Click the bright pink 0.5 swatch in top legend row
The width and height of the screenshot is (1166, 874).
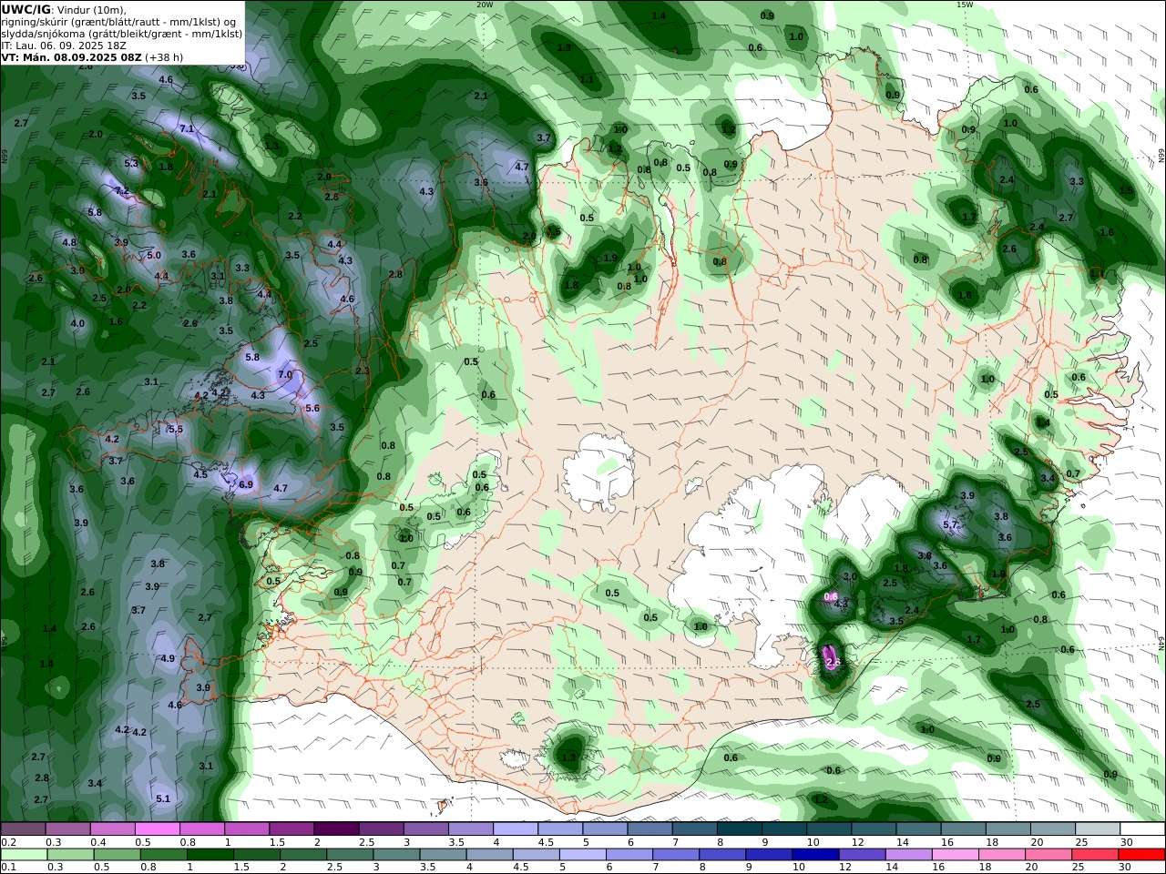(x=157, y=829)
